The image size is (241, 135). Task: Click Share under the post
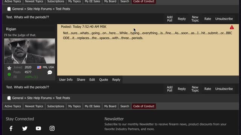click(x=81, y=80)
